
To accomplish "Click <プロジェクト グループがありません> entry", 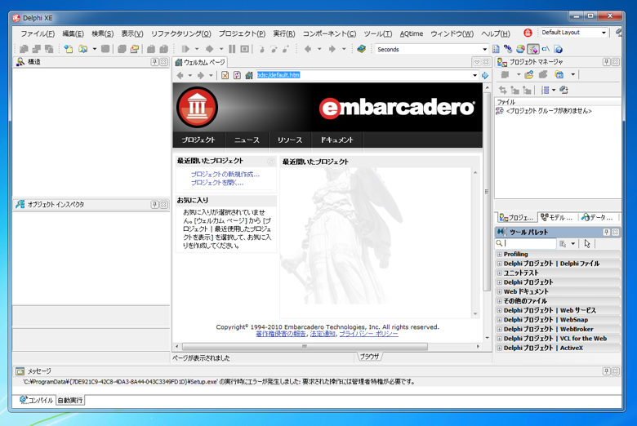I will pos(549,111).
